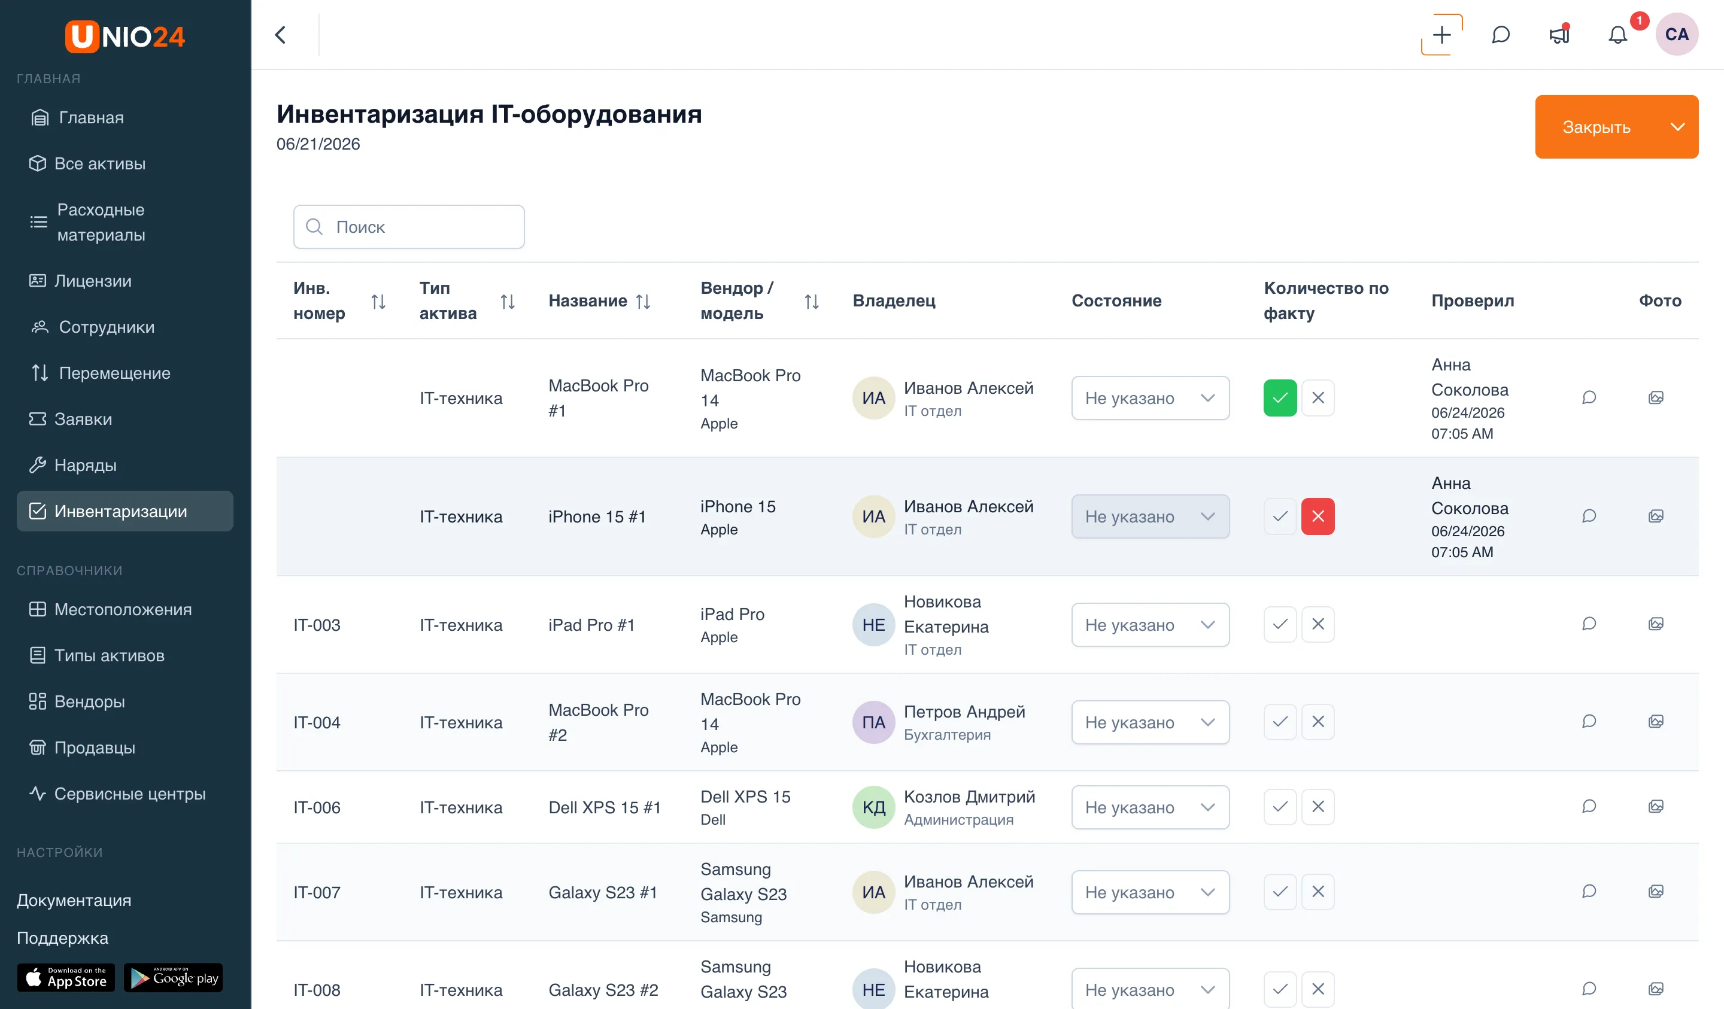This screenshot has height=1009, width=1724.
Task: Open Состояние dropdown for IT-007
Action: point(1150,891)
